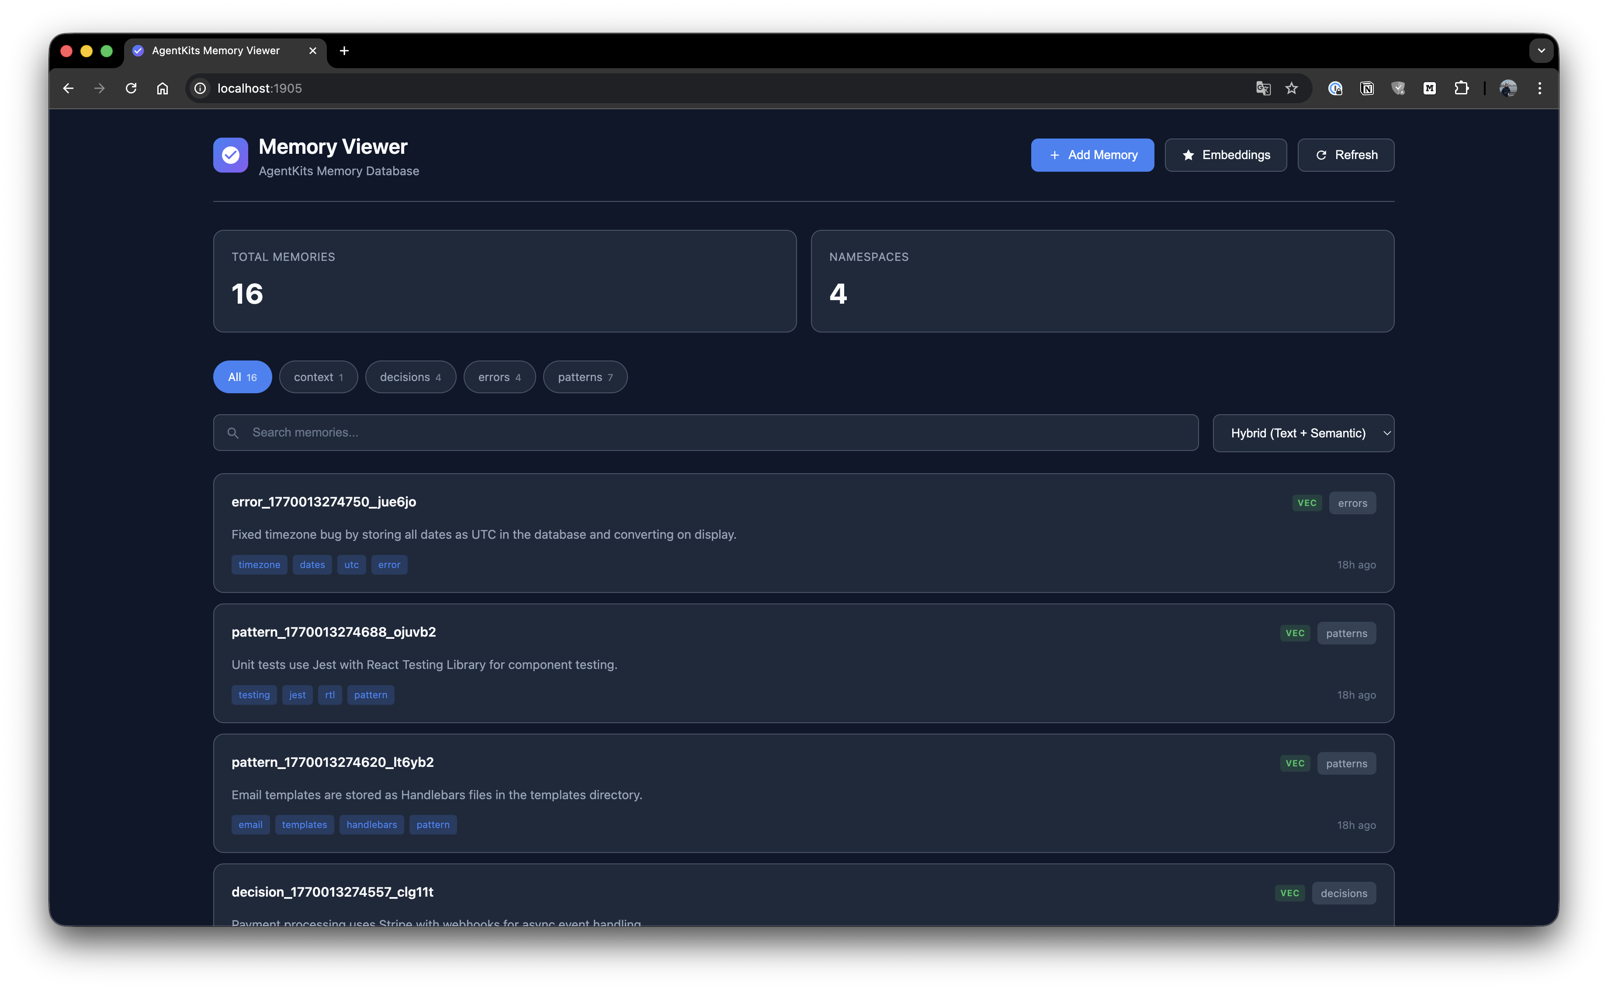Click the bookmark star icon
1608x991 pixels.
click(x=1292, y=88)
